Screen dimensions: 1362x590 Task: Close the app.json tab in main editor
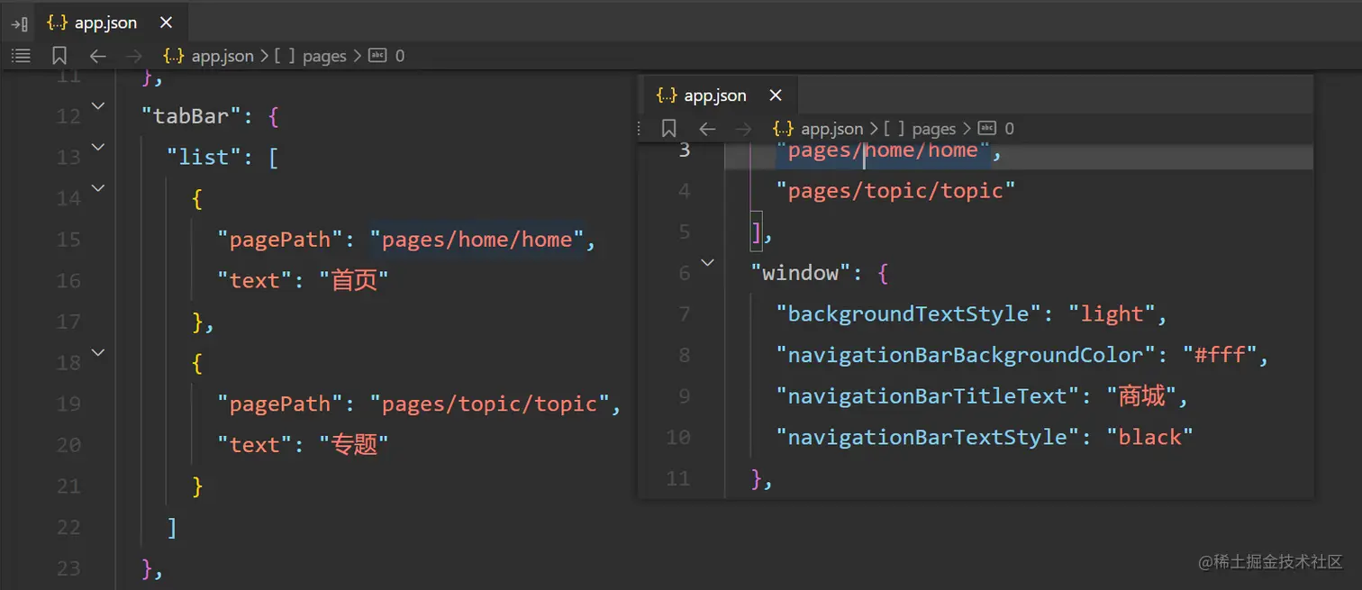pos(166,23)
